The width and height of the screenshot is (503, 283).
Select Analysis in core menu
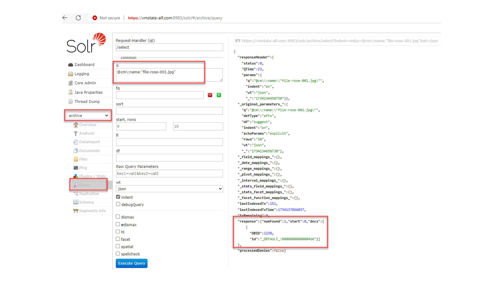[87, 133]
